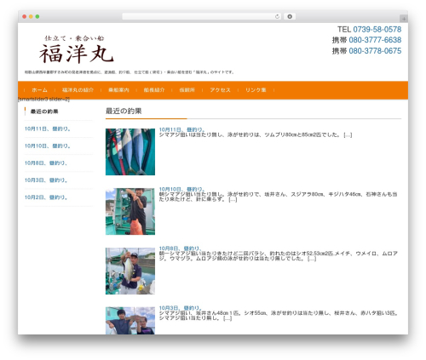426x360 pixels.
Task: Click the 10月3日 thumbnail of two people
Action: pos(130,321)
